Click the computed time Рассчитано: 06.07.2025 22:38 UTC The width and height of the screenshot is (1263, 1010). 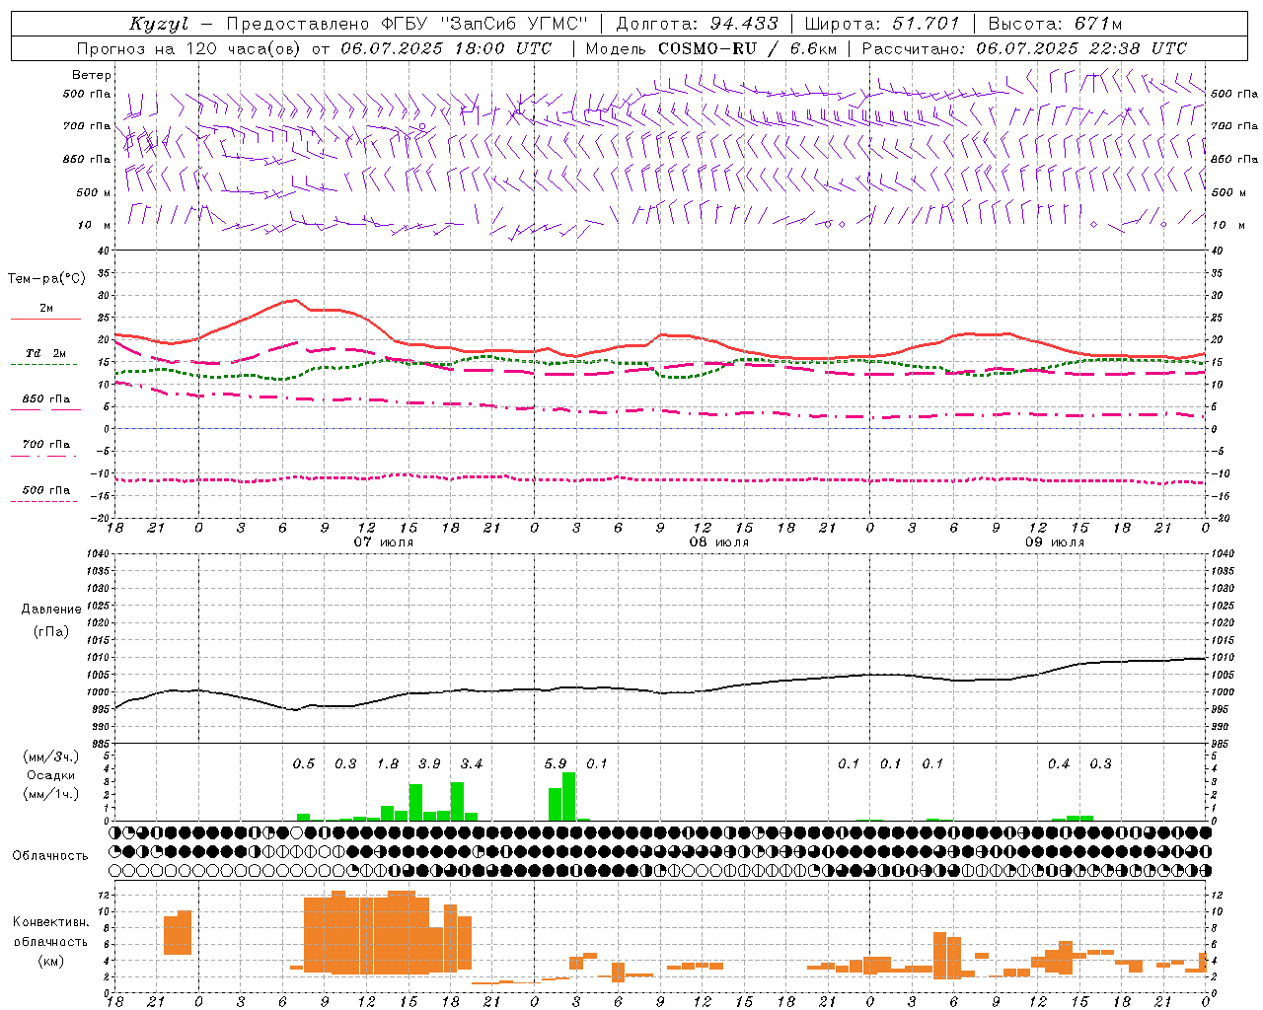1024,48
